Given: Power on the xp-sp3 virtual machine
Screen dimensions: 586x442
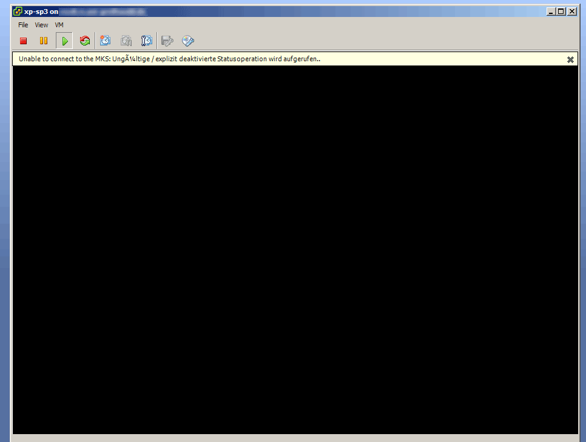Looking at the screenshot, I should 64,41.
